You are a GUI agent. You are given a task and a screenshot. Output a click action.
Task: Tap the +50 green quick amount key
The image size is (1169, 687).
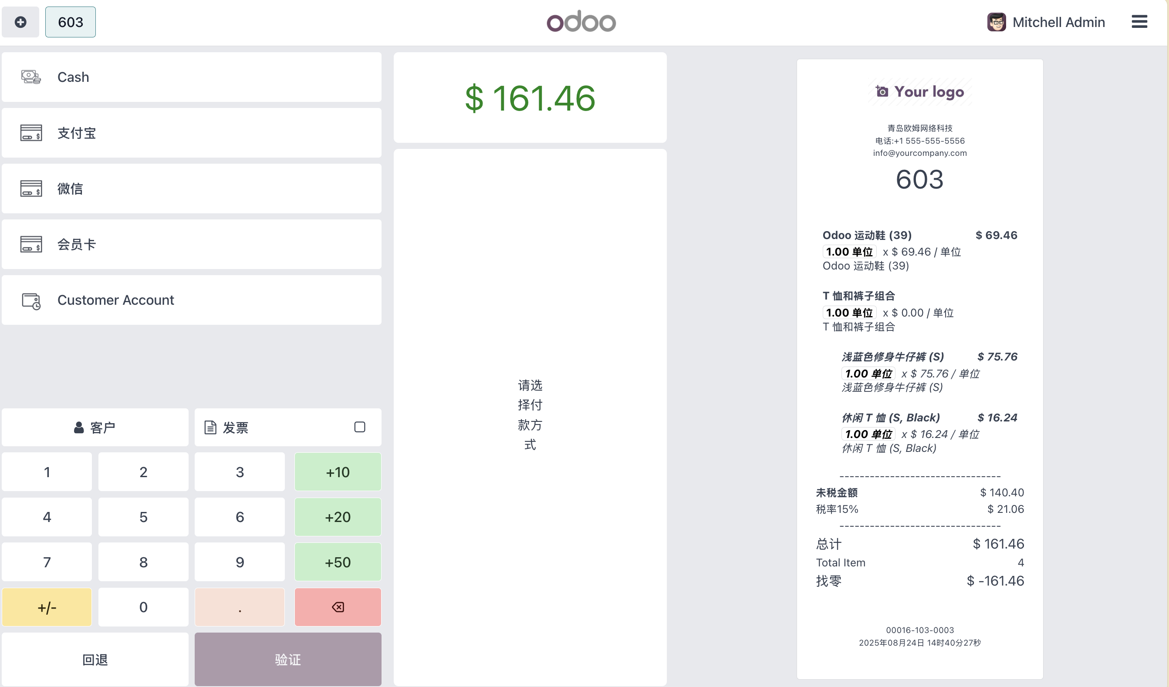[x=338, y=562]
